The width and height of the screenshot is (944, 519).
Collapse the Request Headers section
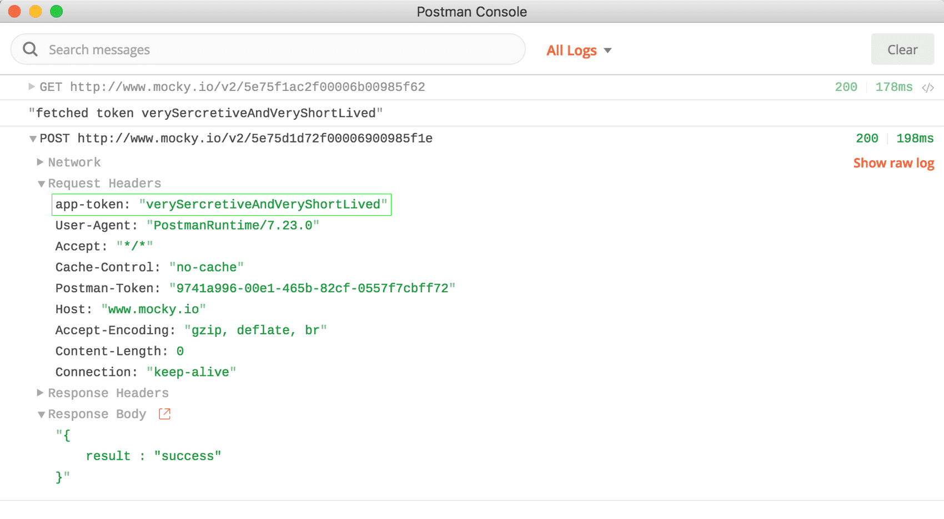41,183
